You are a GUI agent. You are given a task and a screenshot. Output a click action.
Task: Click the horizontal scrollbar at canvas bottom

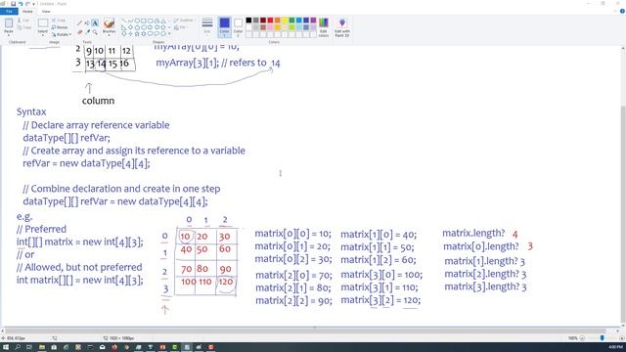pos(305,330)
